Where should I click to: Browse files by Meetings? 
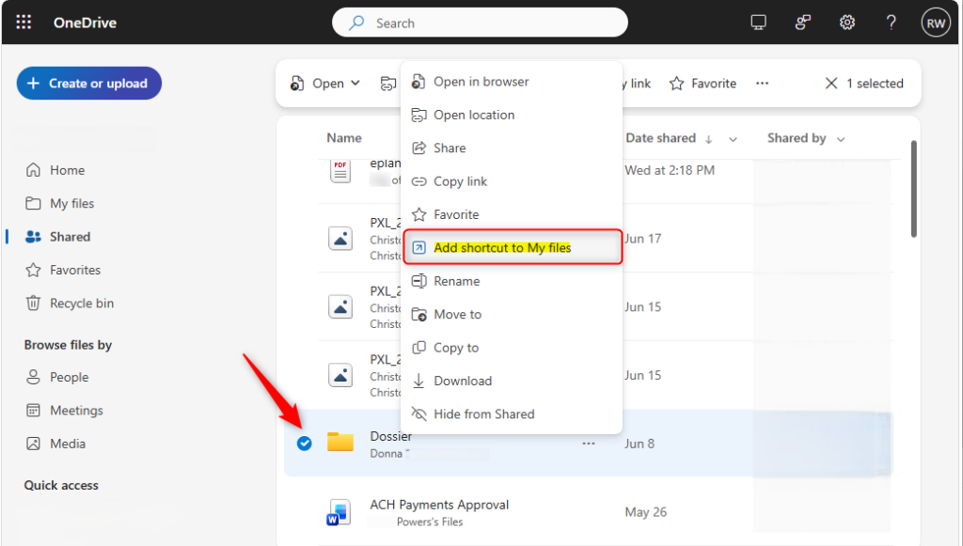pos(65,410)
